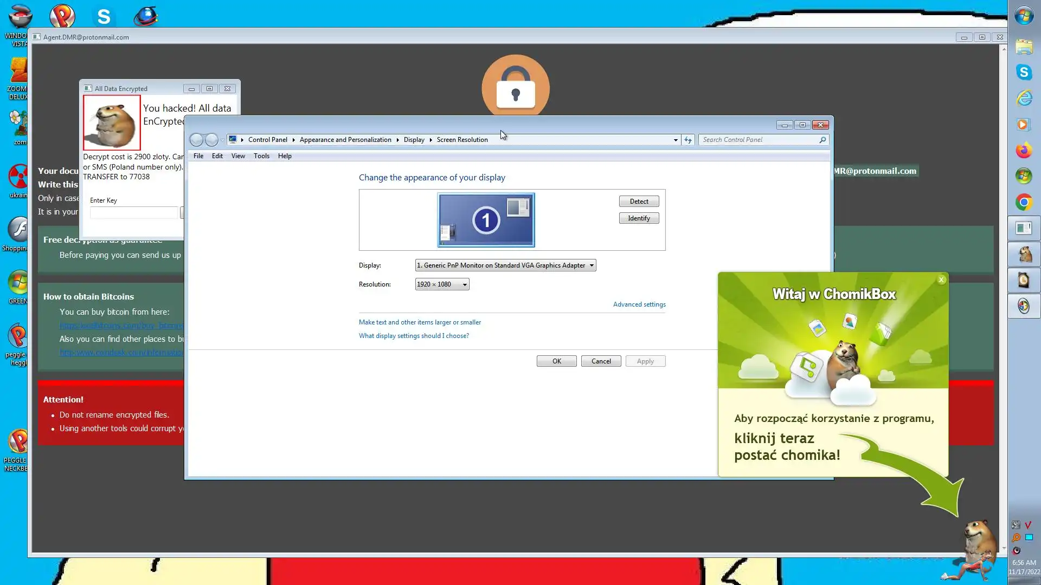Launch Skype from the taskbar
The height and width of the screenshot is (585, 1041).
click(1024, 72)
